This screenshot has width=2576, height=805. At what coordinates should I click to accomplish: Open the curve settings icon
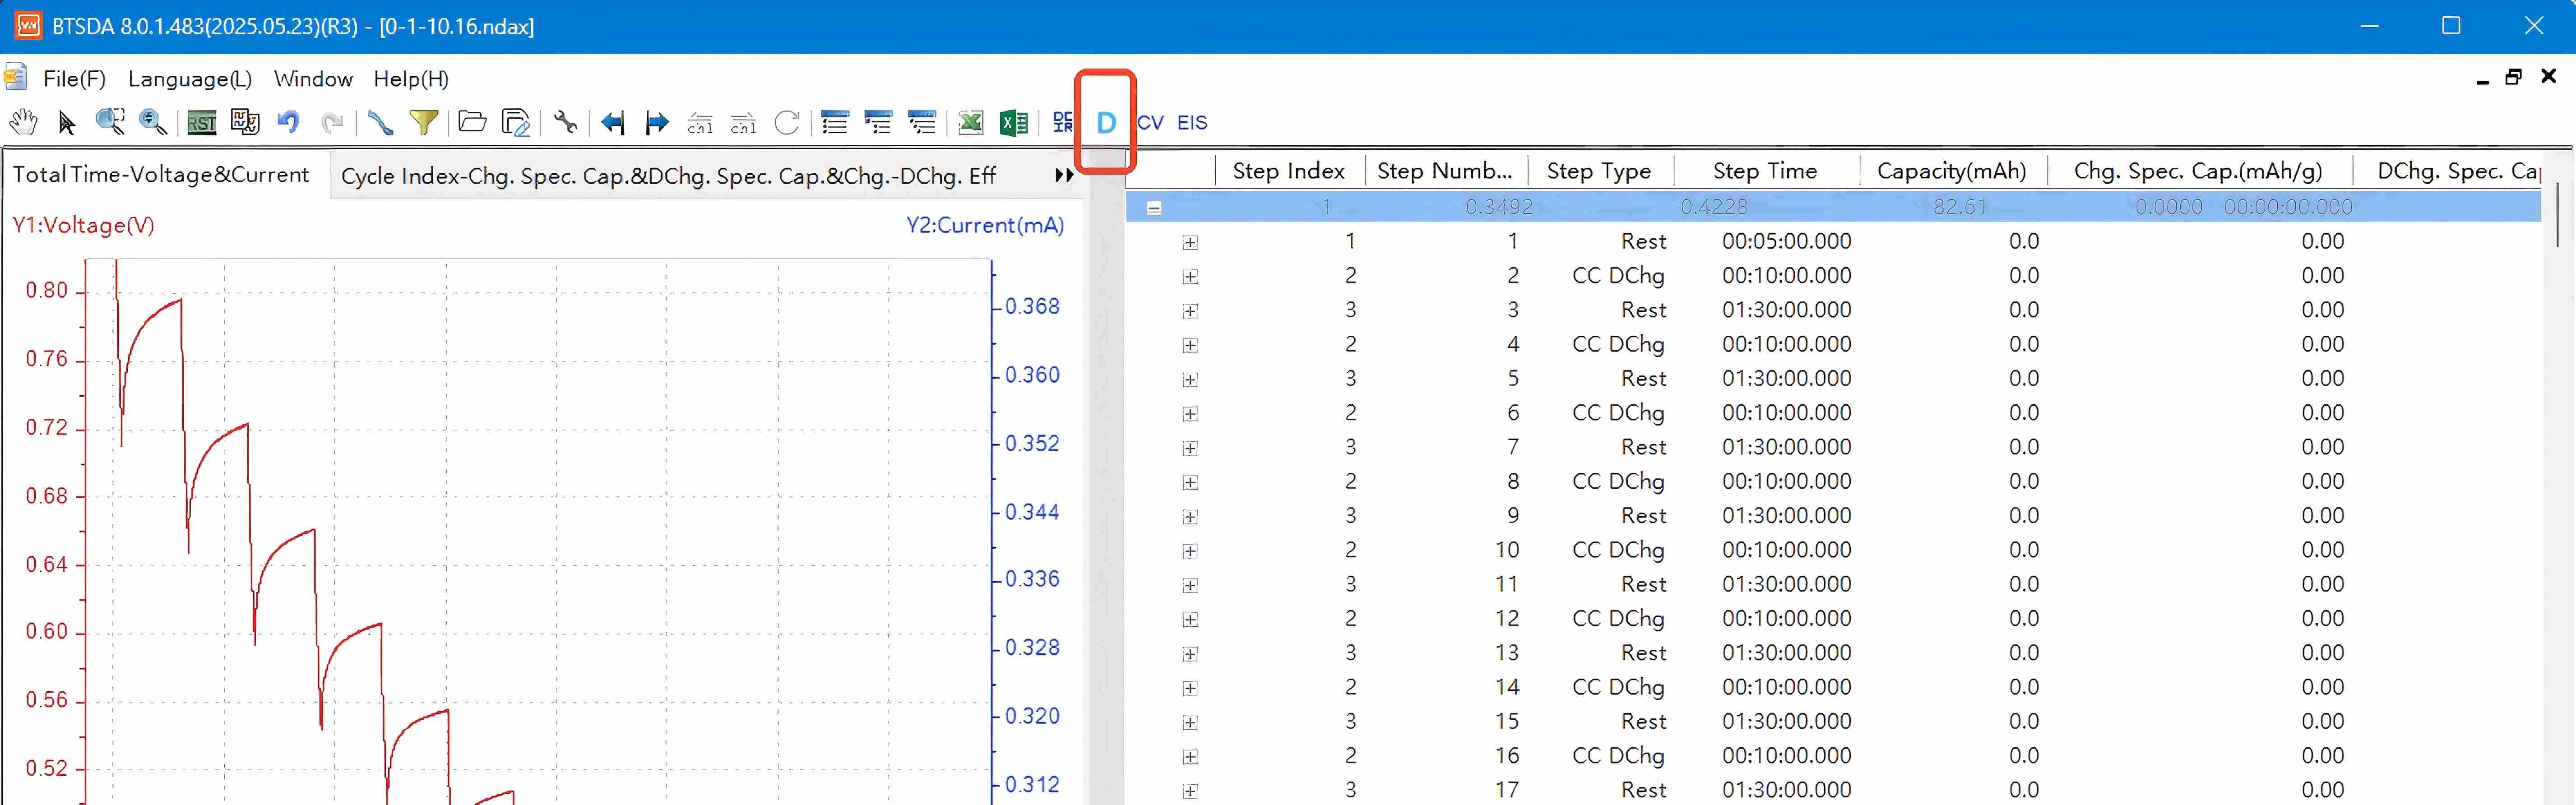click(x=245, y=122)
